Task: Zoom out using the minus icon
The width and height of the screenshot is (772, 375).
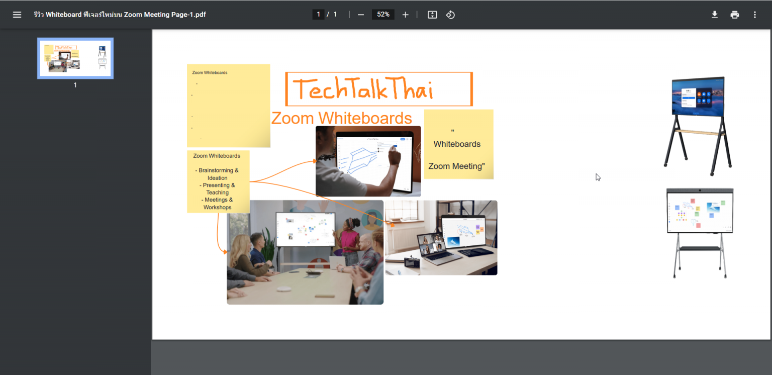Action: point(360,14)
